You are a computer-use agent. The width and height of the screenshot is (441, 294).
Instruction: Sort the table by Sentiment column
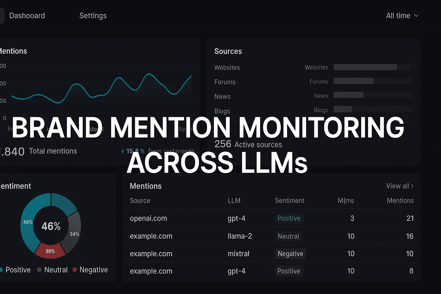[x=290, y=200]
